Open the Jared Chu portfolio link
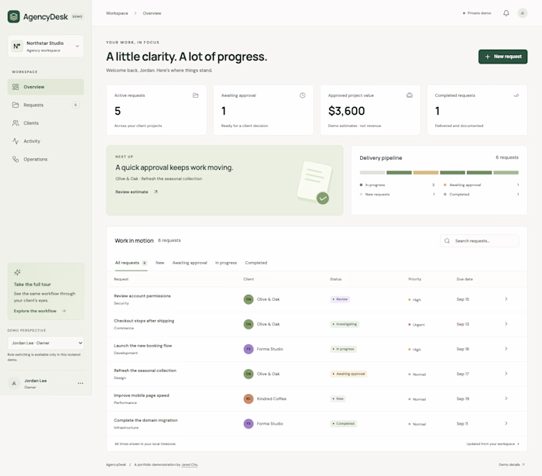 tap(190, 464)
